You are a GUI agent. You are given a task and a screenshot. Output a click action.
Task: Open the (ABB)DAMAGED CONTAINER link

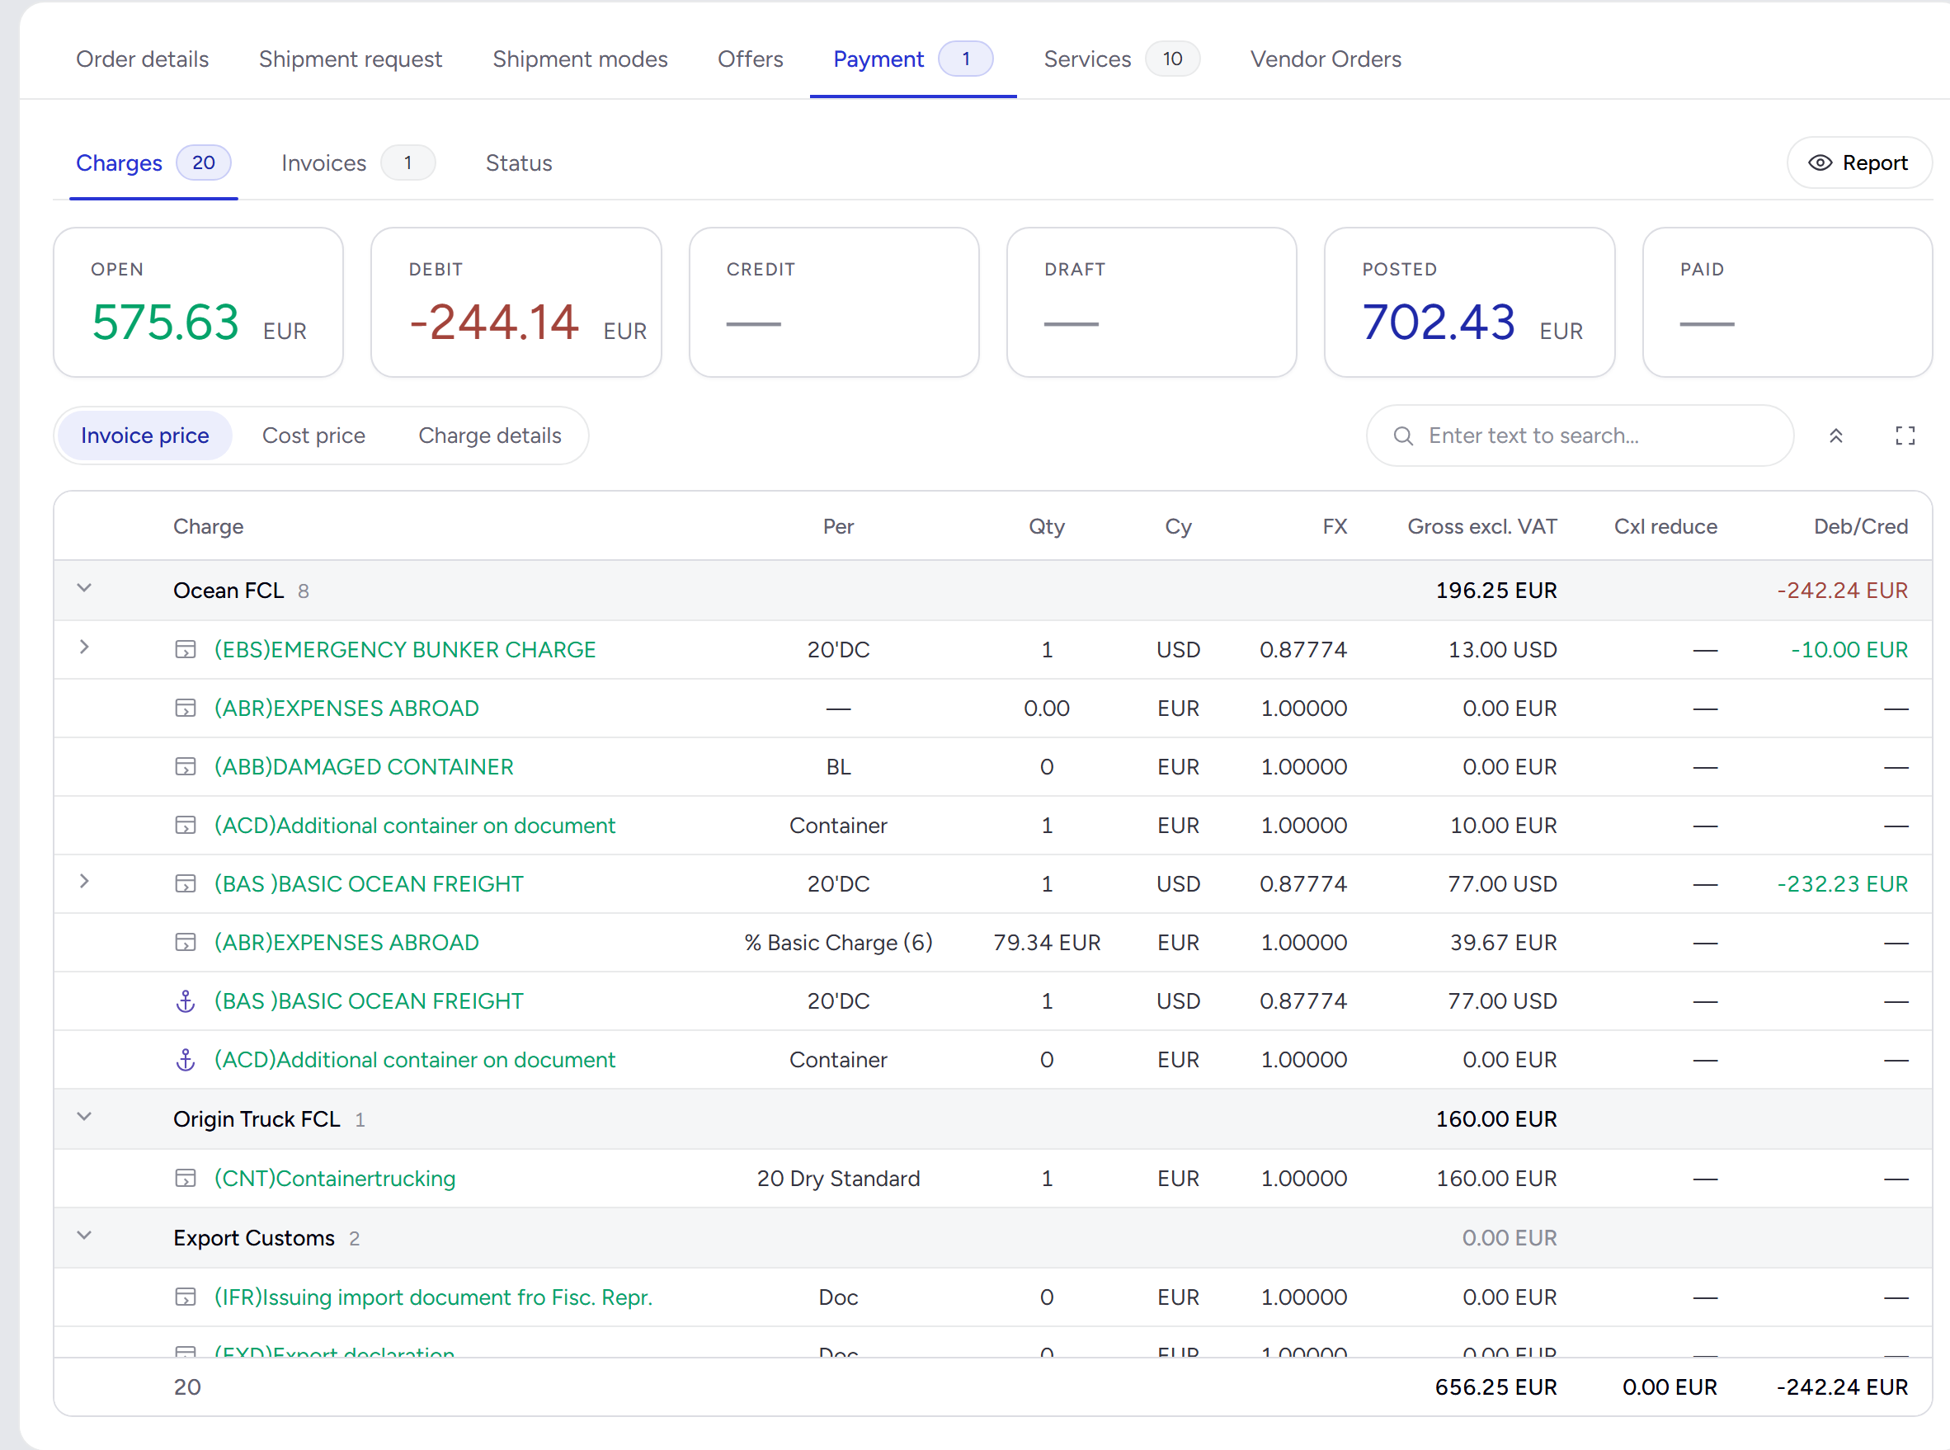[x=363, y=767]
